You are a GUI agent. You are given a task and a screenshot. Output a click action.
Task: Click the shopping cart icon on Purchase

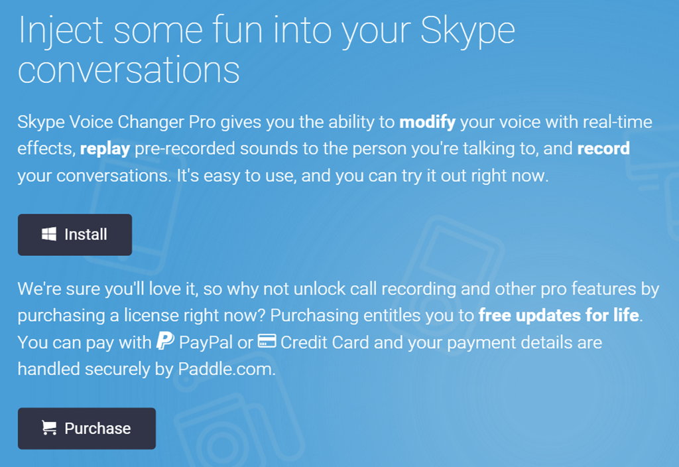tap(49, 429)
